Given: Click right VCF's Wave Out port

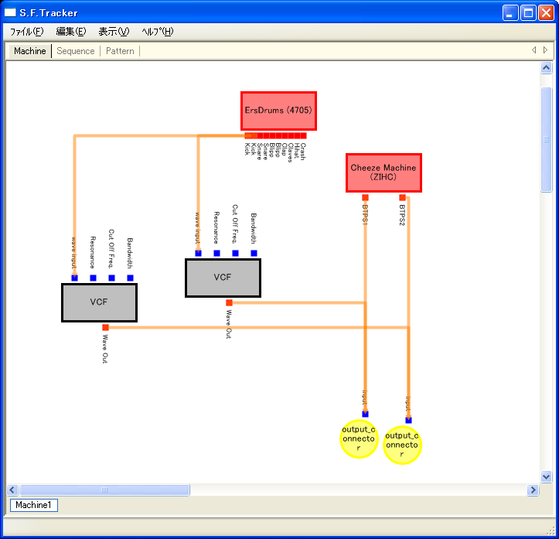Looking at the screenshot, I should tap(229, 302).
